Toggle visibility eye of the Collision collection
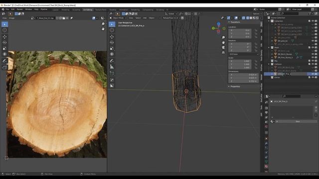The height and width of the screenshot is (179, 319). [x=313, y=64]
